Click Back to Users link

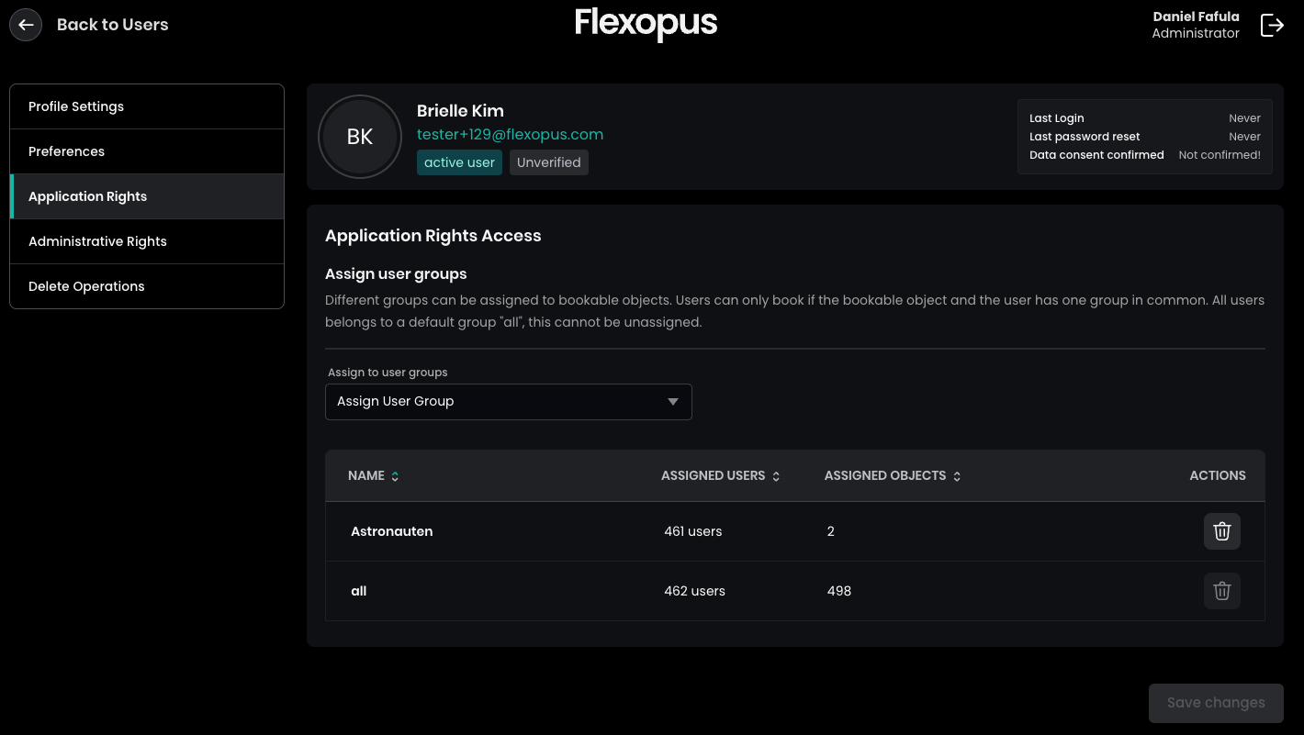112,25
